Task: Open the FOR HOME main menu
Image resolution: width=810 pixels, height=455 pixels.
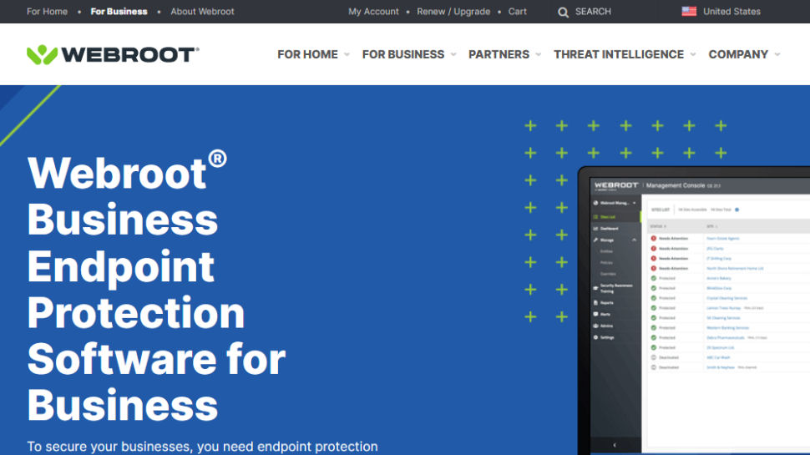Action: coord(307,54)
